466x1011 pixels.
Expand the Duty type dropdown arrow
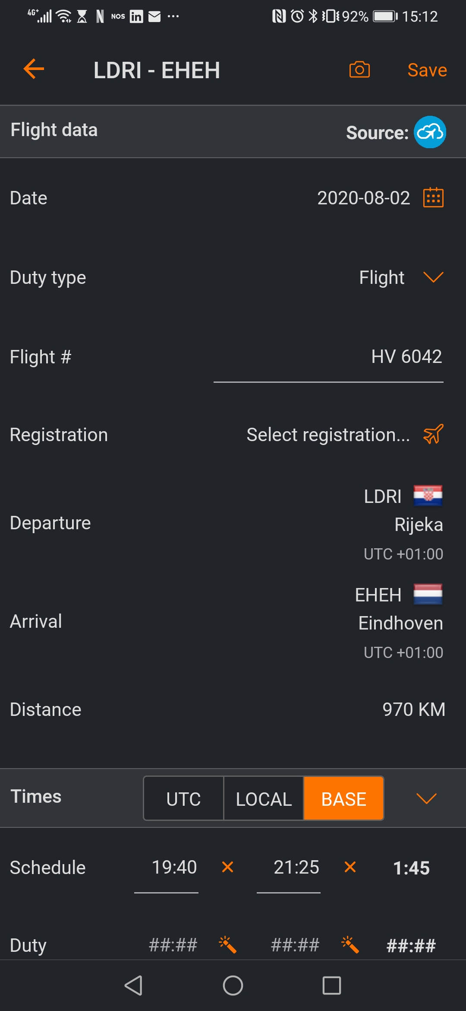[433, 277]
